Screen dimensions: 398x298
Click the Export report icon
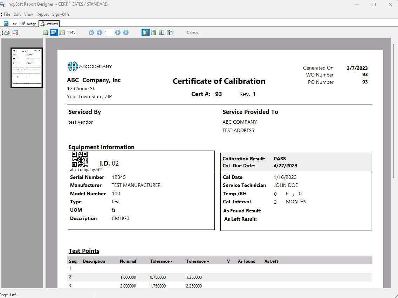pyautogui.click(x=15, y=32)
